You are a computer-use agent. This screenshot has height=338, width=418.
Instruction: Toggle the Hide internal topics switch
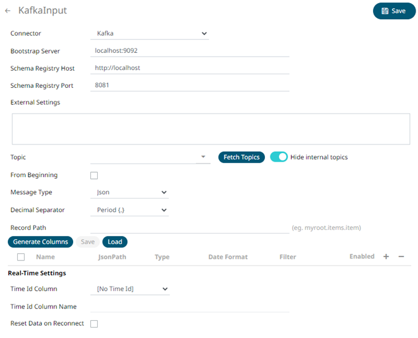point(279,157)
